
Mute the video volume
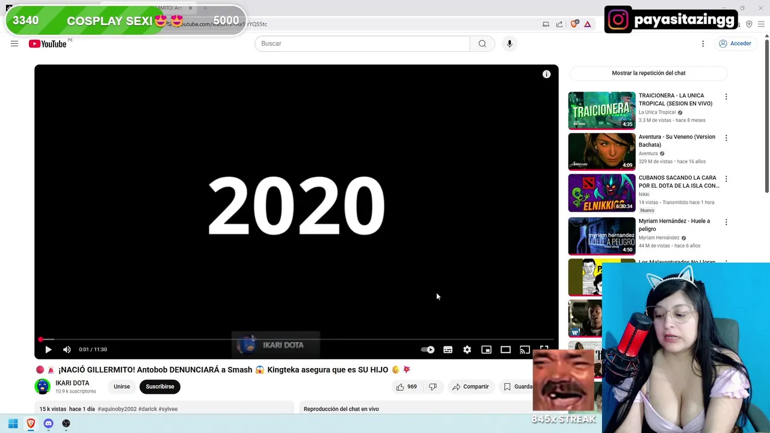coord(67,349)
